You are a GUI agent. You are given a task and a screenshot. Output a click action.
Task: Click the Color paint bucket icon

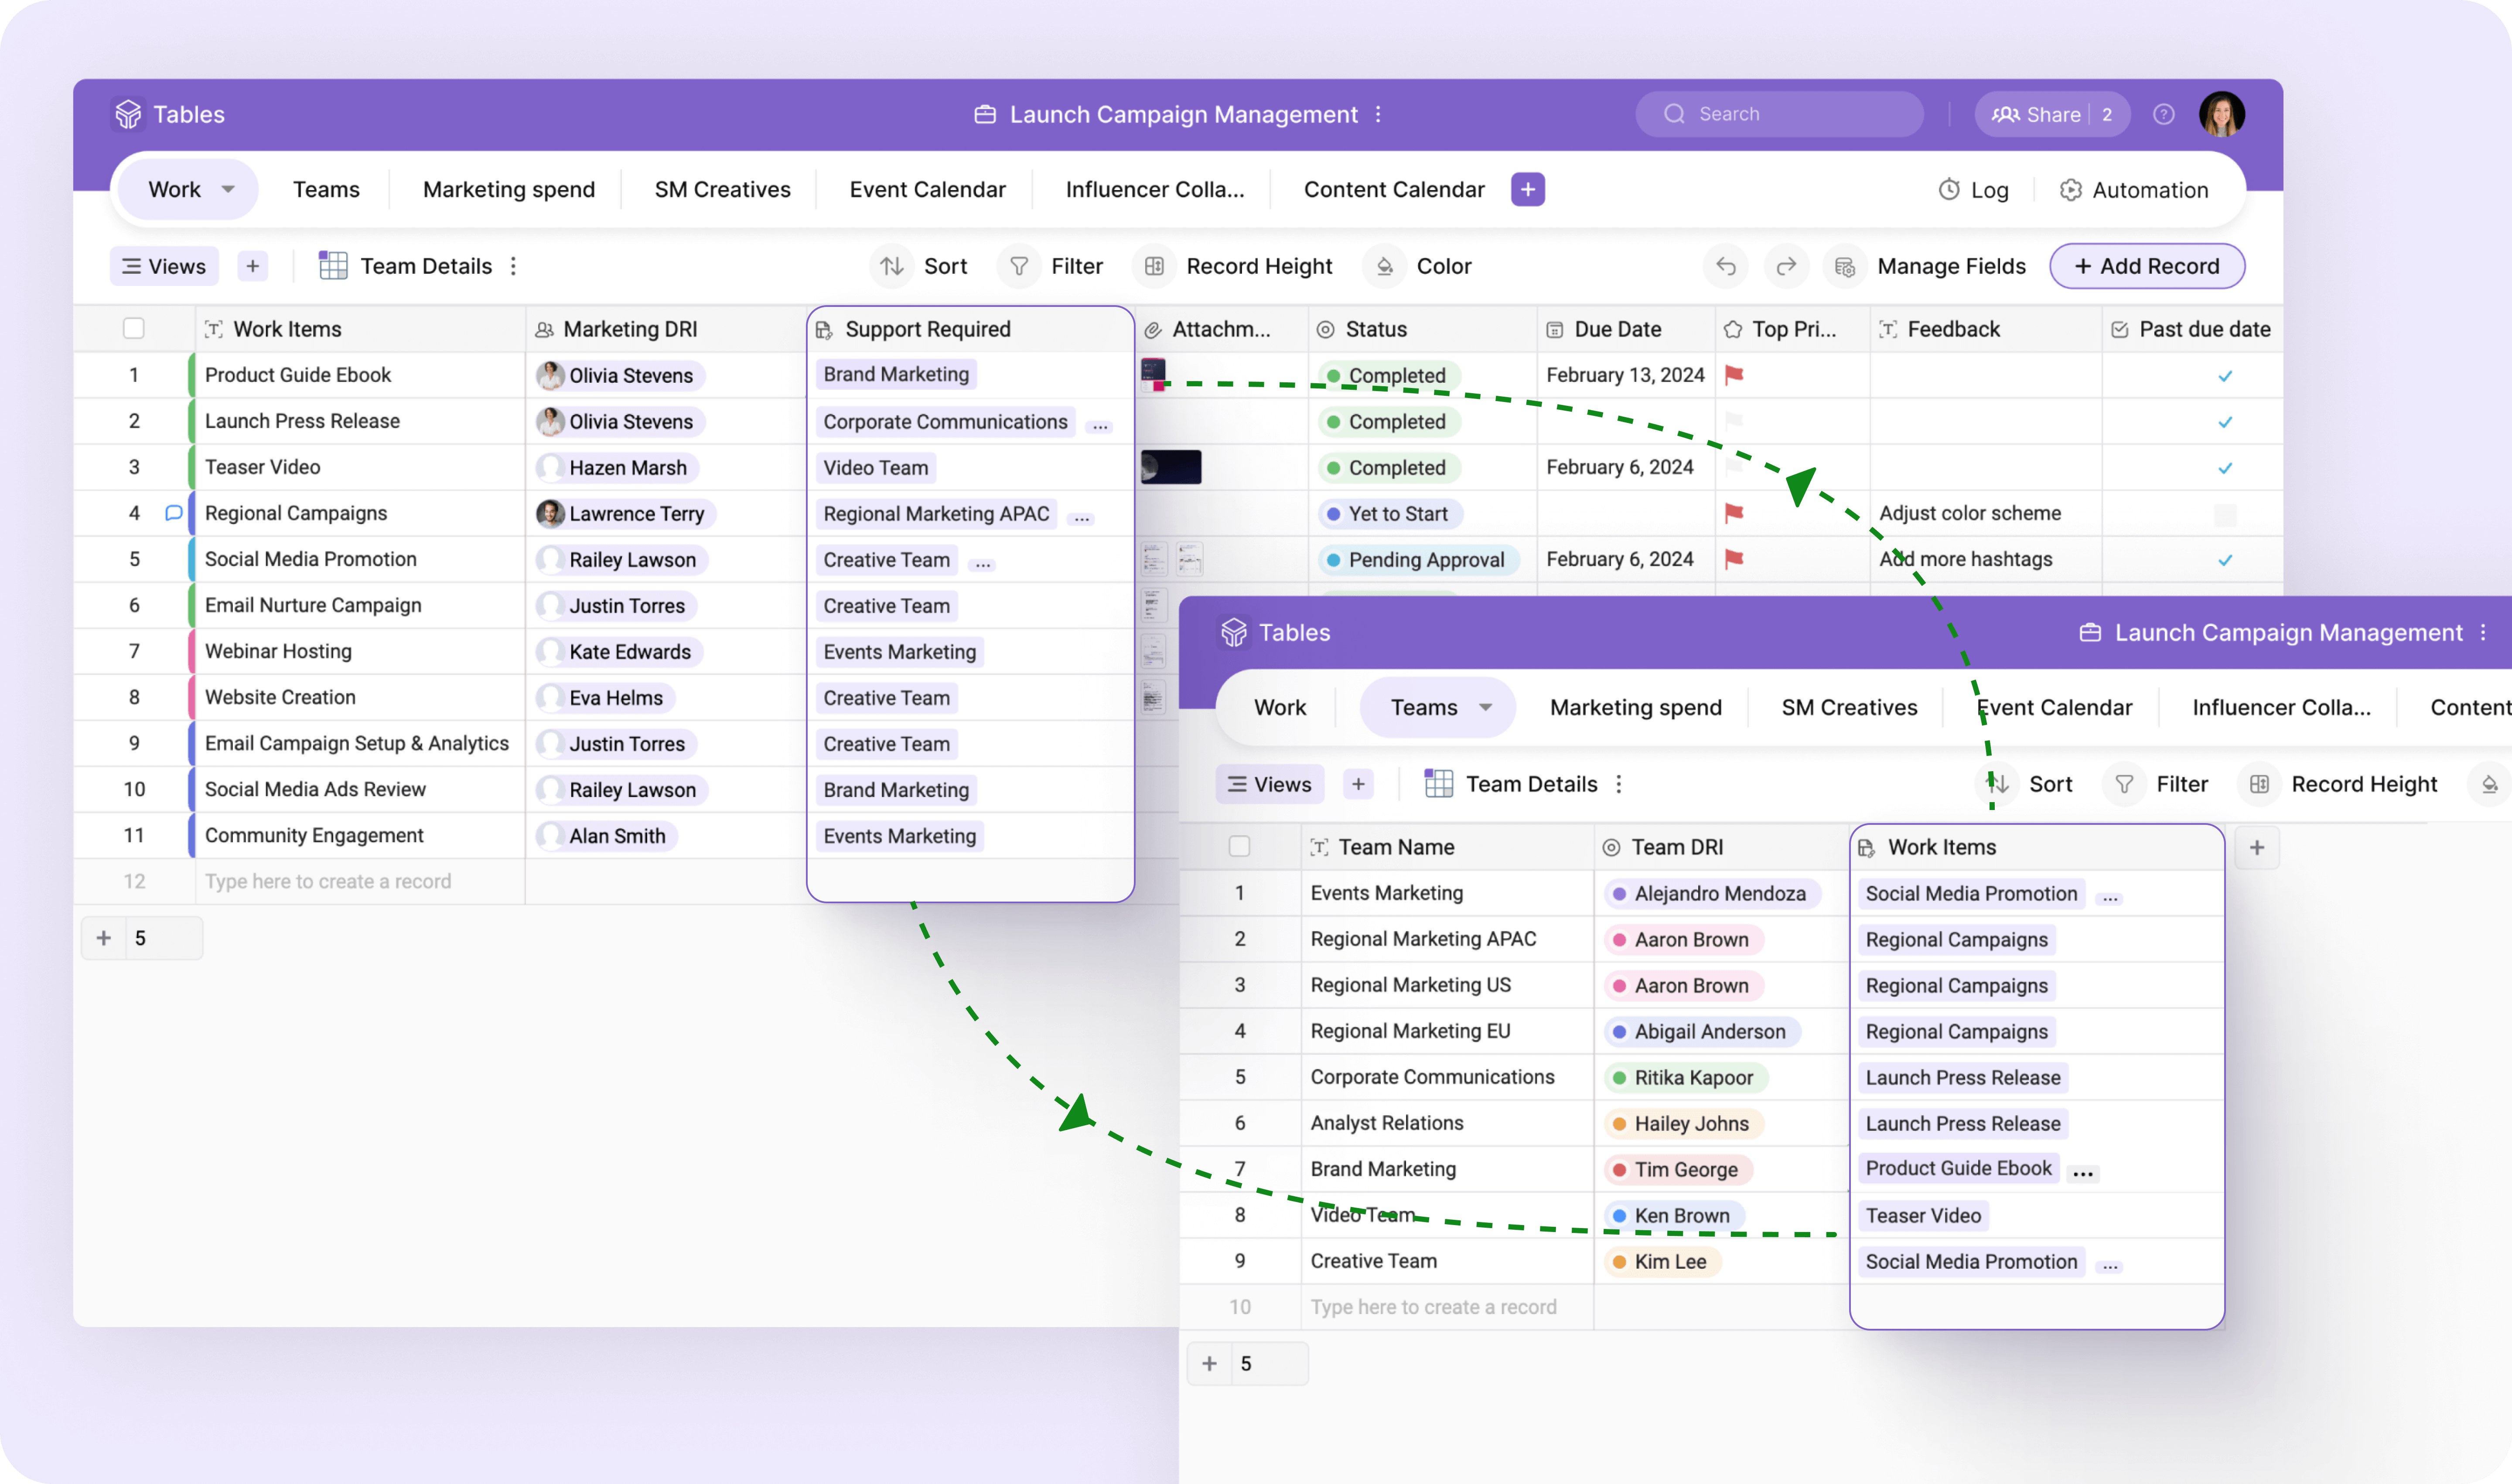click(1386, 266)
